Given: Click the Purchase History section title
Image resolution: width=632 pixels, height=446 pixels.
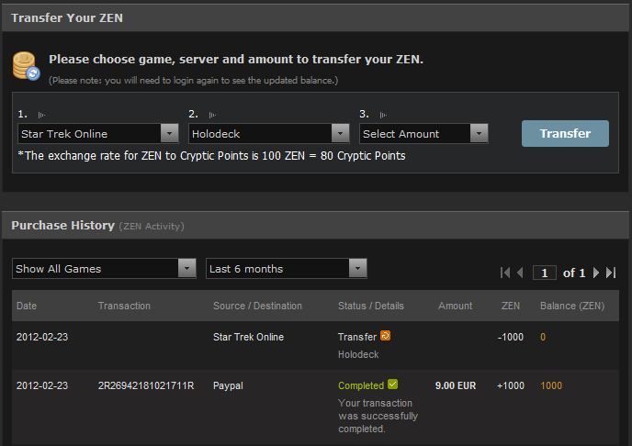Looking at the screenshot, I should pos(62,225).
